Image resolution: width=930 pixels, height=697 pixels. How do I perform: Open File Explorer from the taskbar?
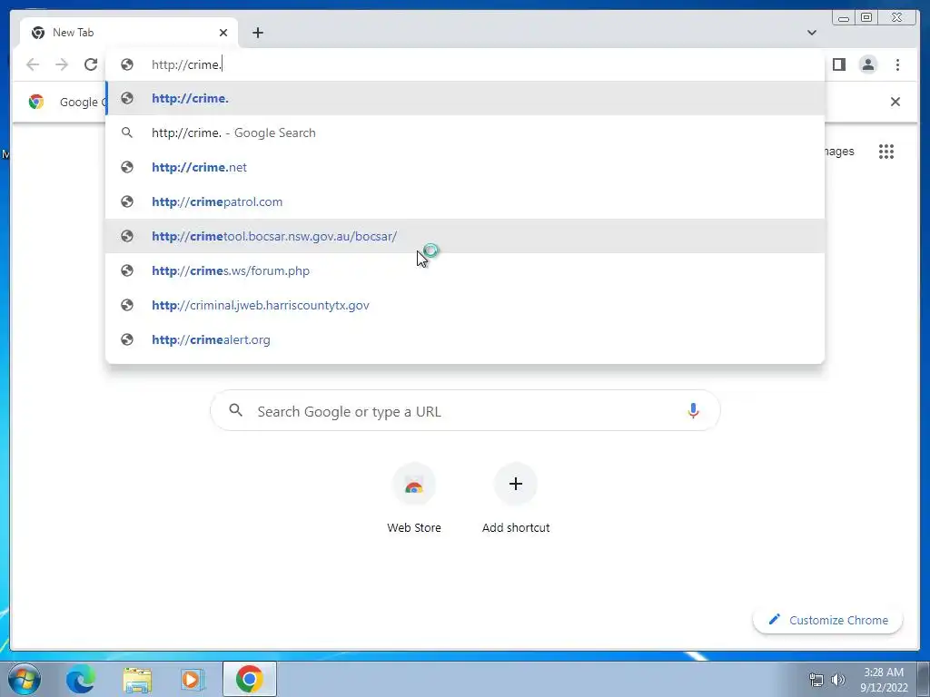[137, 679]
